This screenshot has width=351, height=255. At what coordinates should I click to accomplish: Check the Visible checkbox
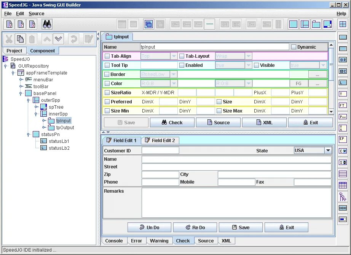coord(256,65)
